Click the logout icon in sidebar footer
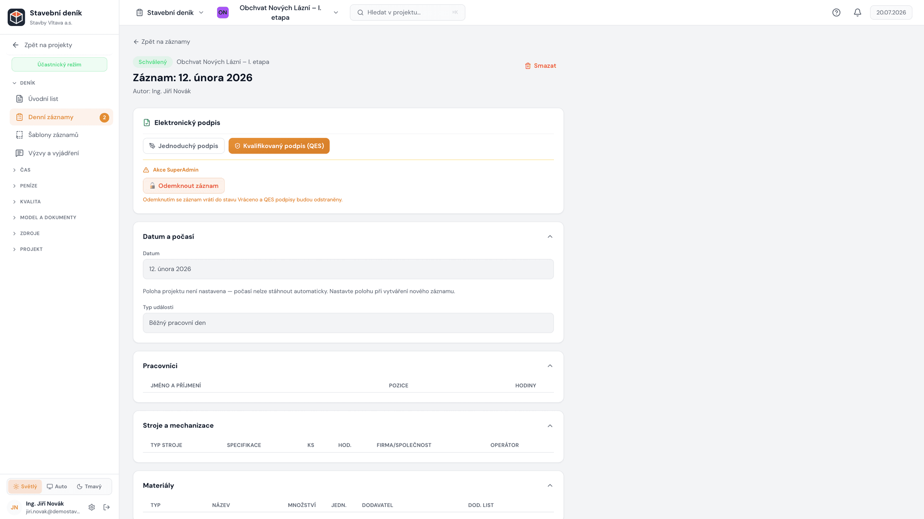Screen dimensions: 924x519 coord(107,507)
